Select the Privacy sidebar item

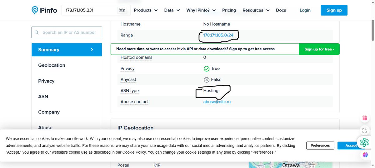tap(46, 81)
